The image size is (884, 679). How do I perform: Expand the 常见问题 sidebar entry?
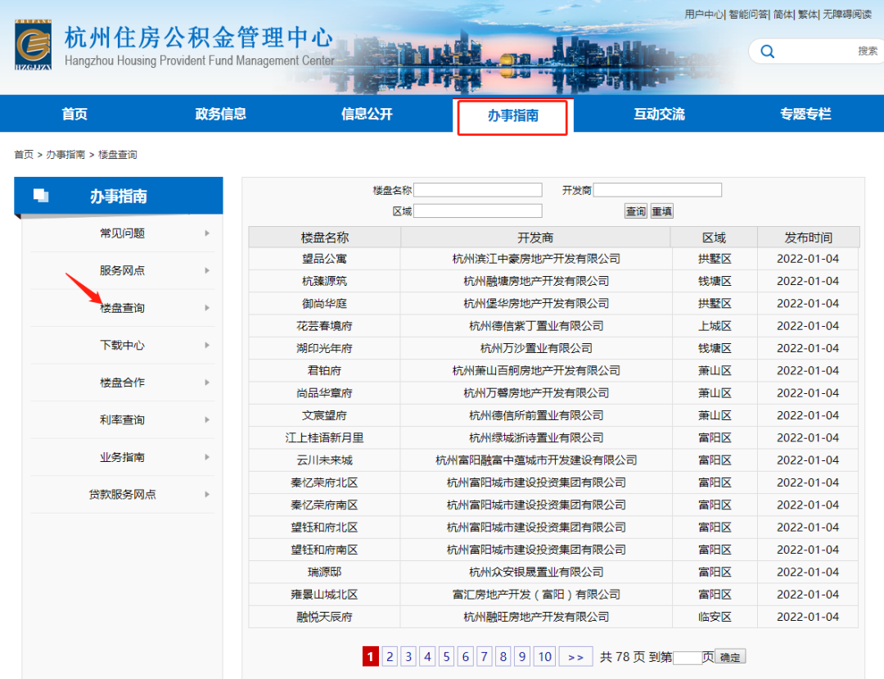[x=123, y=233]
